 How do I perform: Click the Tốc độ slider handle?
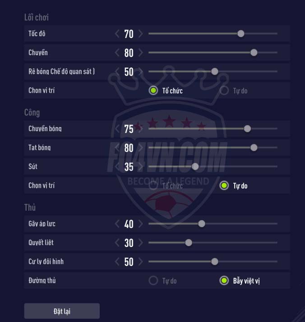tap(241, 33)
